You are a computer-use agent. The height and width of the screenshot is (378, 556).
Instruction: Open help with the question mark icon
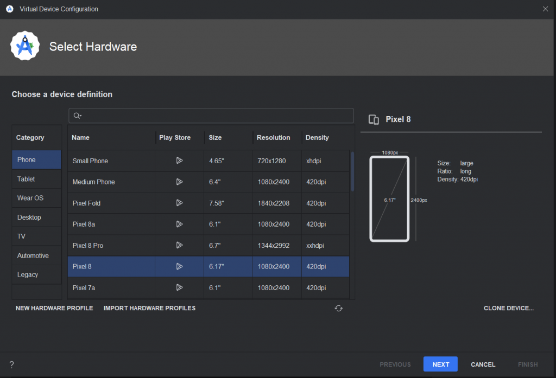click(12, 364)
